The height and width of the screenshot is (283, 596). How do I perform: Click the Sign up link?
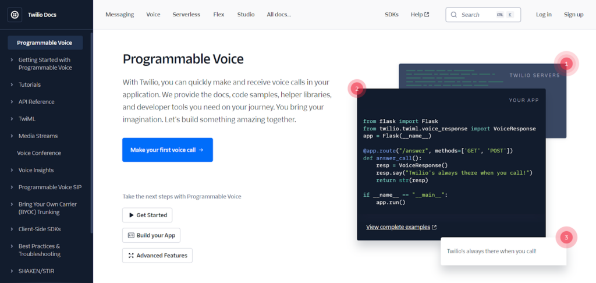(x=573, y=15)
